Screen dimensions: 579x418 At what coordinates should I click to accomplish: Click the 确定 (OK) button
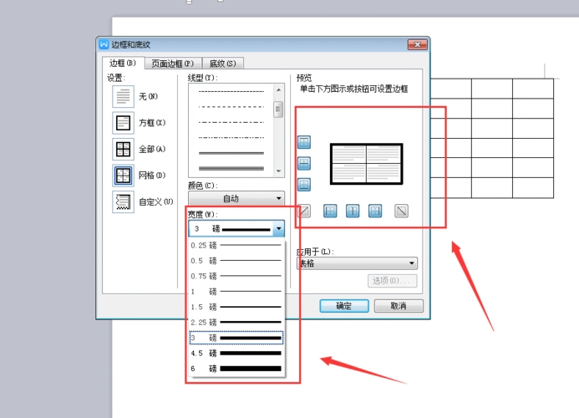pyautogui.click(x=343, y=306)
